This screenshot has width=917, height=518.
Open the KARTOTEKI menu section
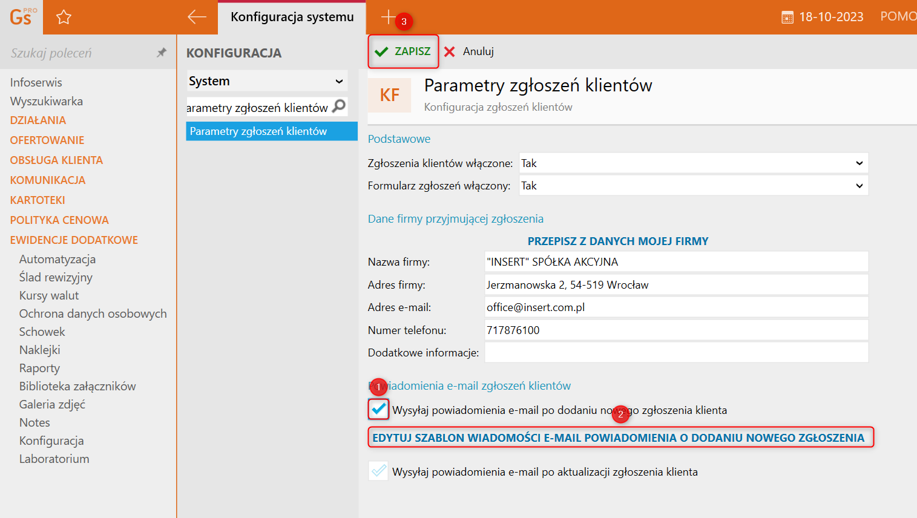tap(38, 200)
